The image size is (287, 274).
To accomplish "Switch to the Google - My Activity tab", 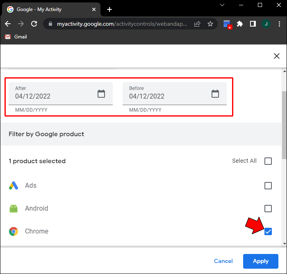I will [49, 9].
